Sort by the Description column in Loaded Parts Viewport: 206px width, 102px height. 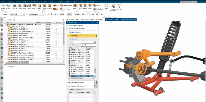89,48
